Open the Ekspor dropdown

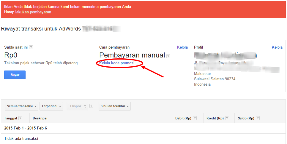pyautogui.click(x=78, y=106)
